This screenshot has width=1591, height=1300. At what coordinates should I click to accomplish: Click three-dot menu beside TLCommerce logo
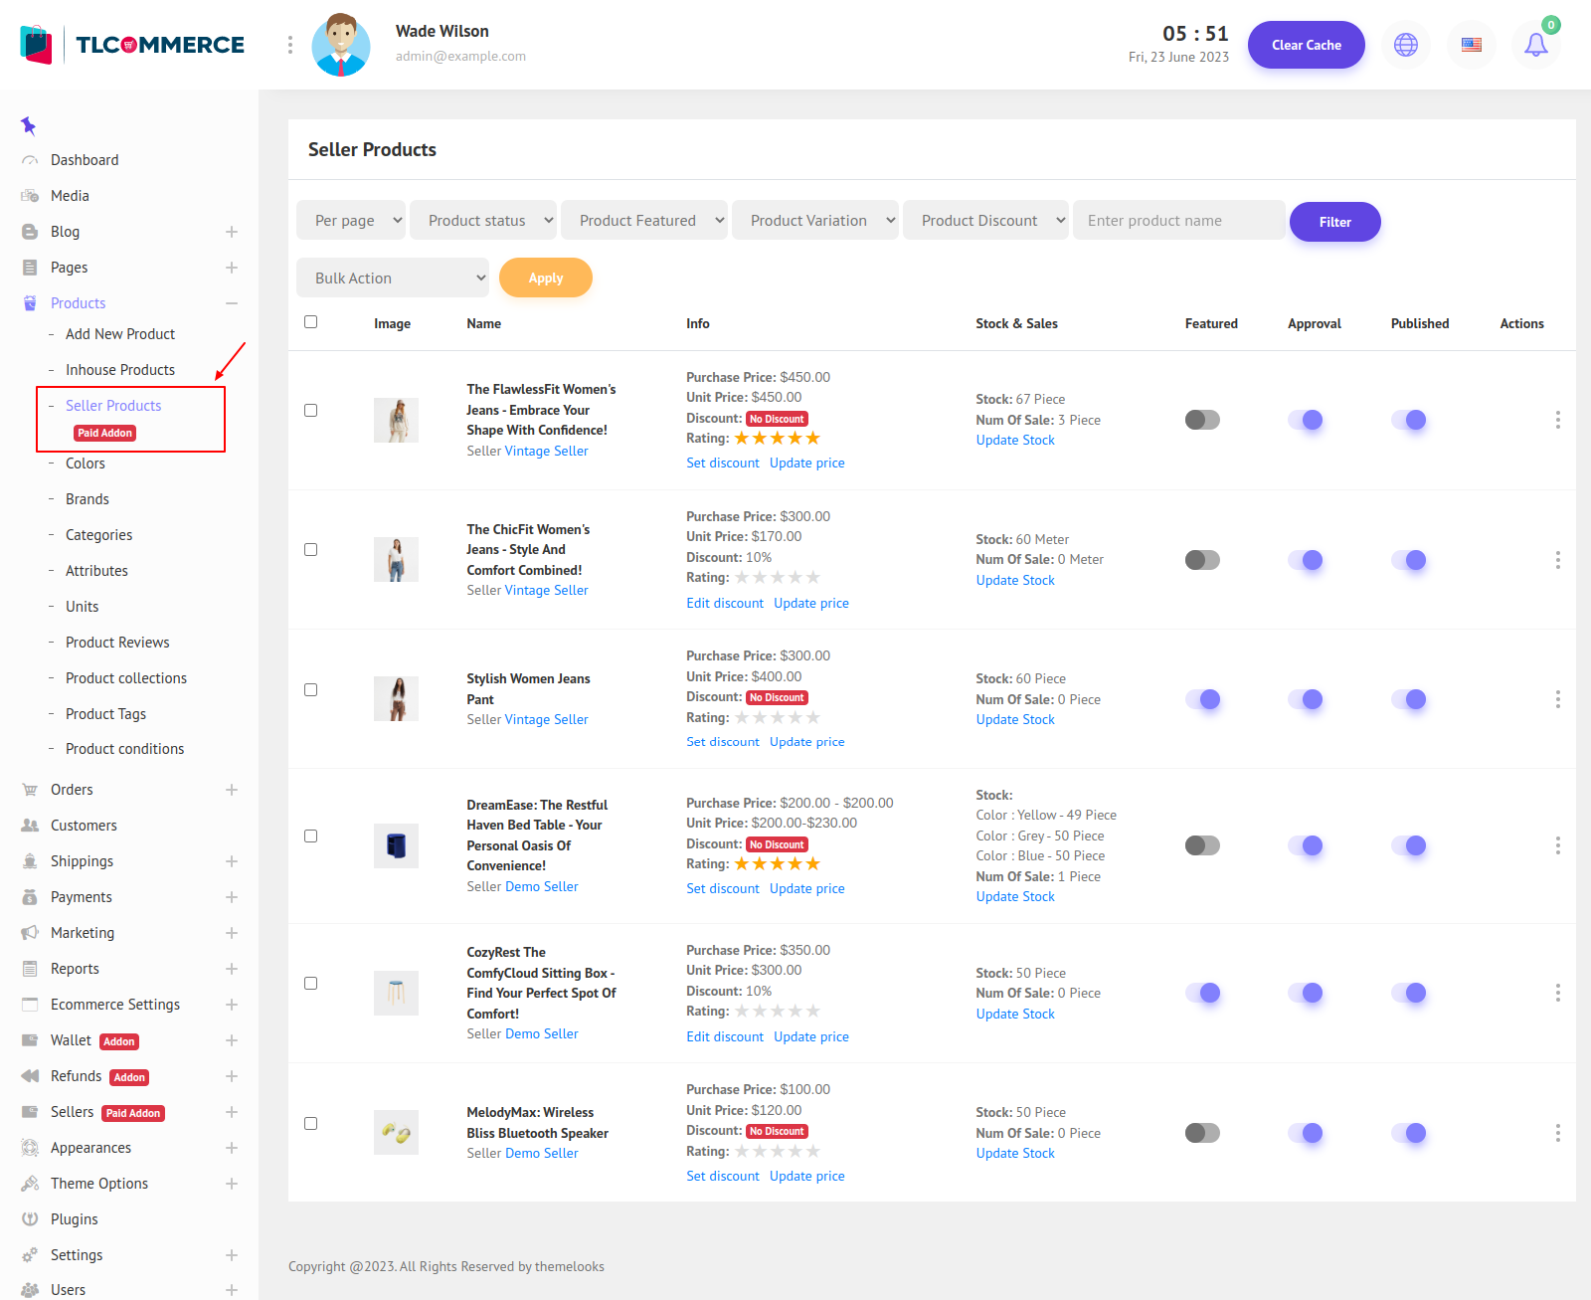point(289,45)
